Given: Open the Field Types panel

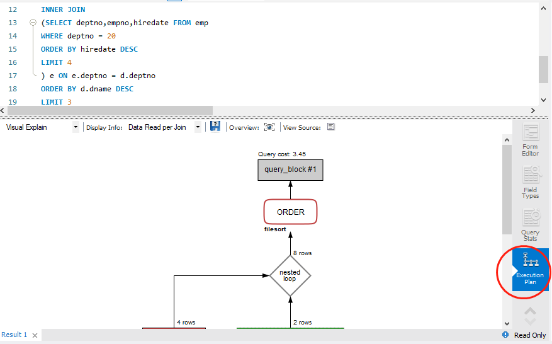Looking at the screenshot, I should point(530,183).
